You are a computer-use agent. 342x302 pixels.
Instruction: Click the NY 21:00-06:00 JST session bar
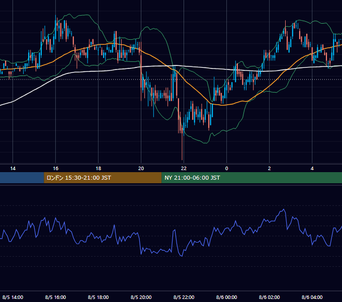click(251, 178)
